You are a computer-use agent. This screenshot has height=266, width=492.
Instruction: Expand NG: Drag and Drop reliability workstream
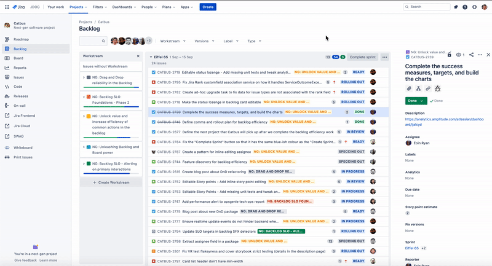84,77
